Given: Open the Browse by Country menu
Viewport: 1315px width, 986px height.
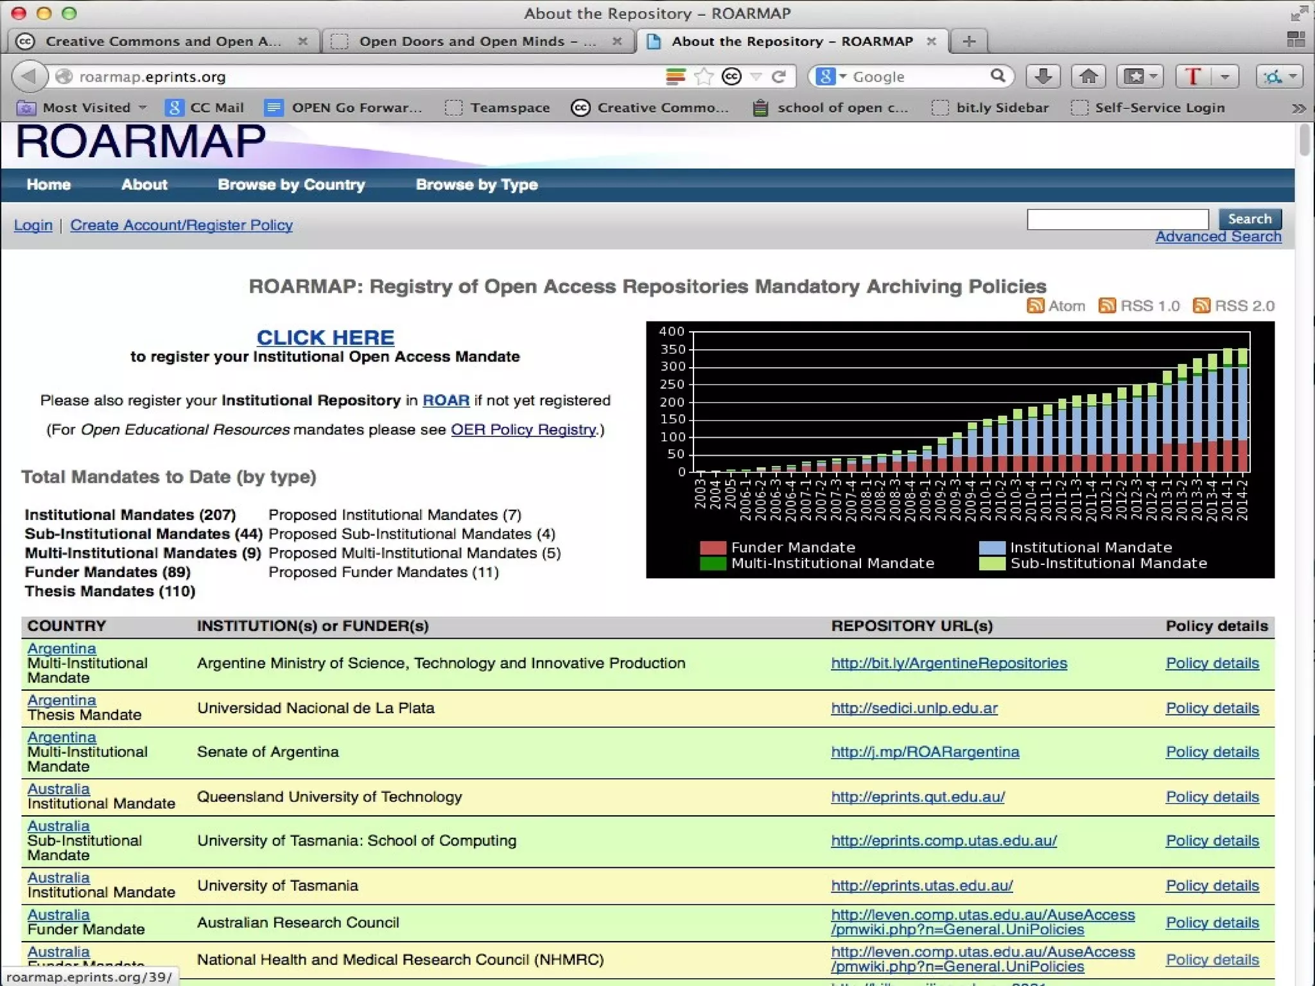Looking at the screenshot, I should point(291,185).
